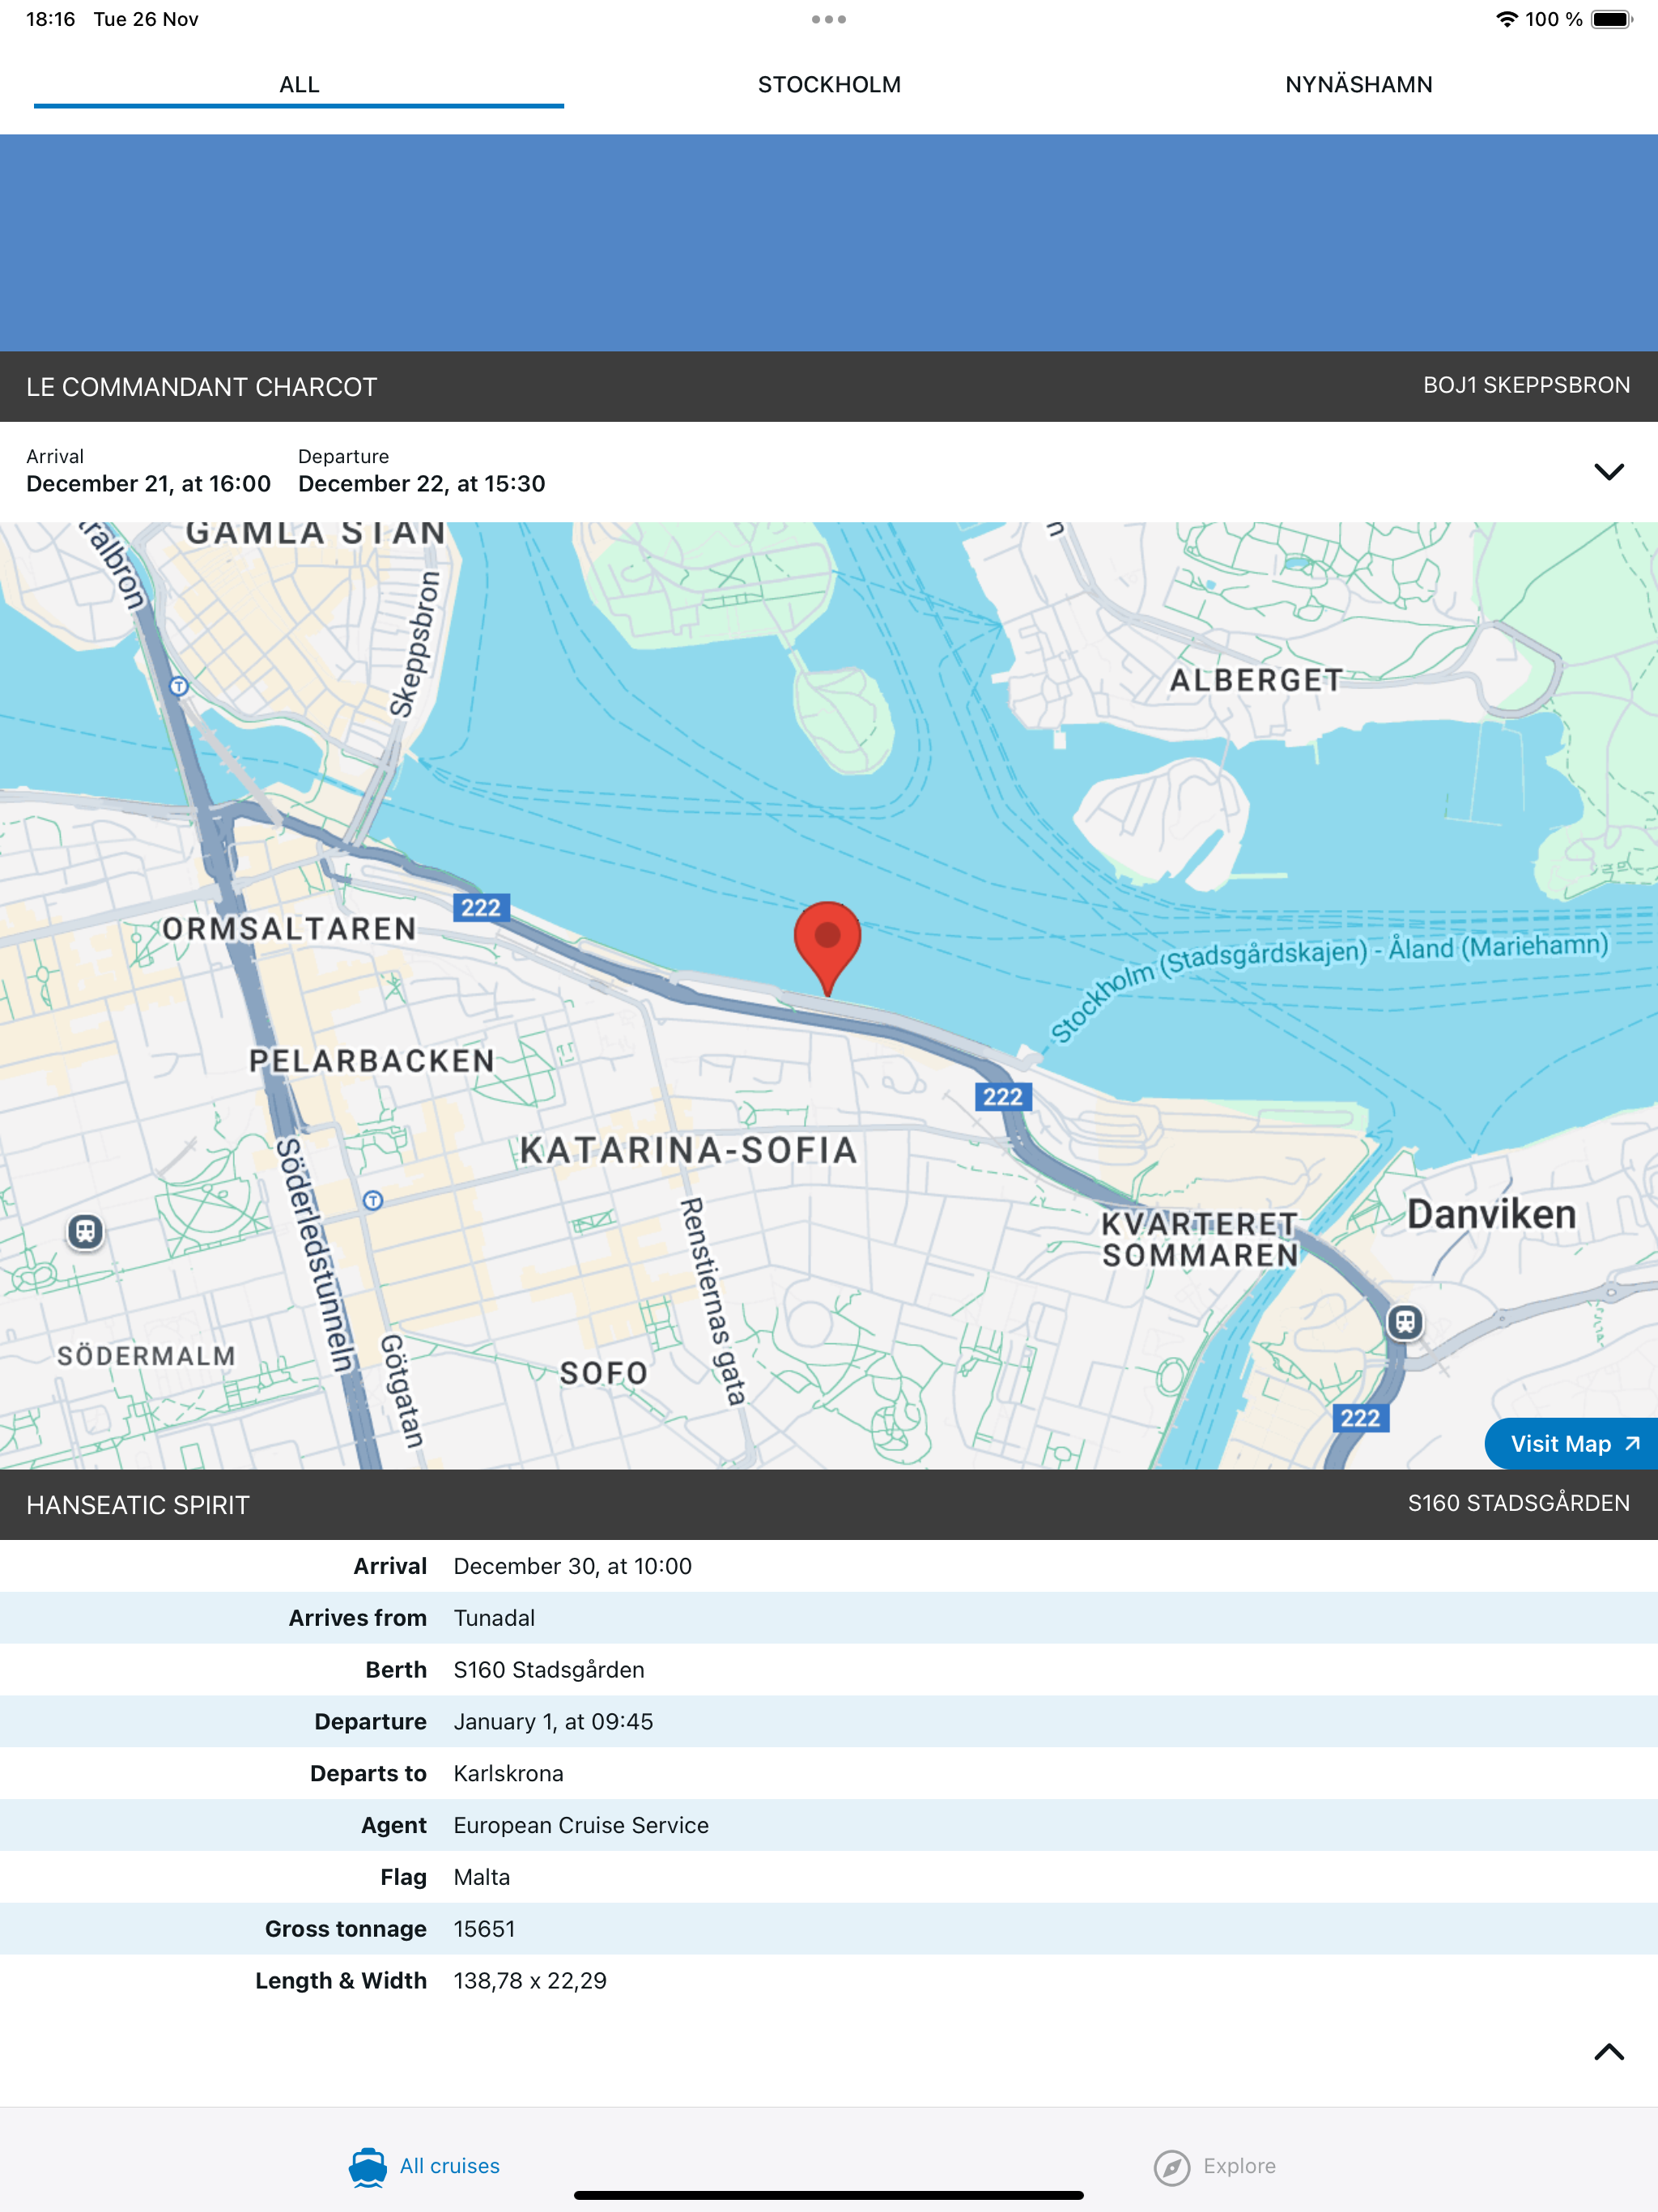This screenshot has width=1658, height=2212.
Task: Tap the blue banner image area
Action: (x=829, y=243)
